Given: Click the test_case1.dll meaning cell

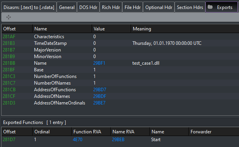Looking at the screenshot, I should click(x=146, y=63).
